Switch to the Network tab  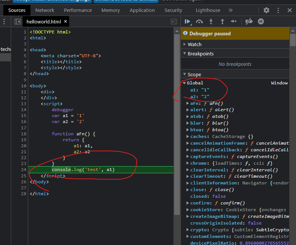45,10
